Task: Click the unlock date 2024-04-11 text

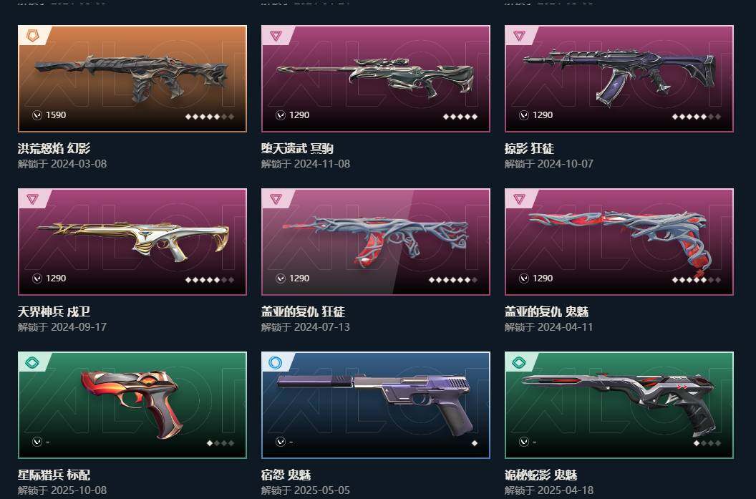Action: point(565,327)
